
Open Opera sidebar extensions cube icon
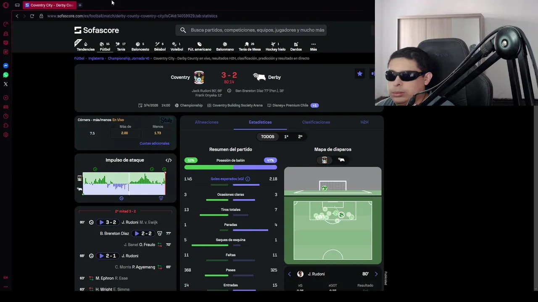6,125
